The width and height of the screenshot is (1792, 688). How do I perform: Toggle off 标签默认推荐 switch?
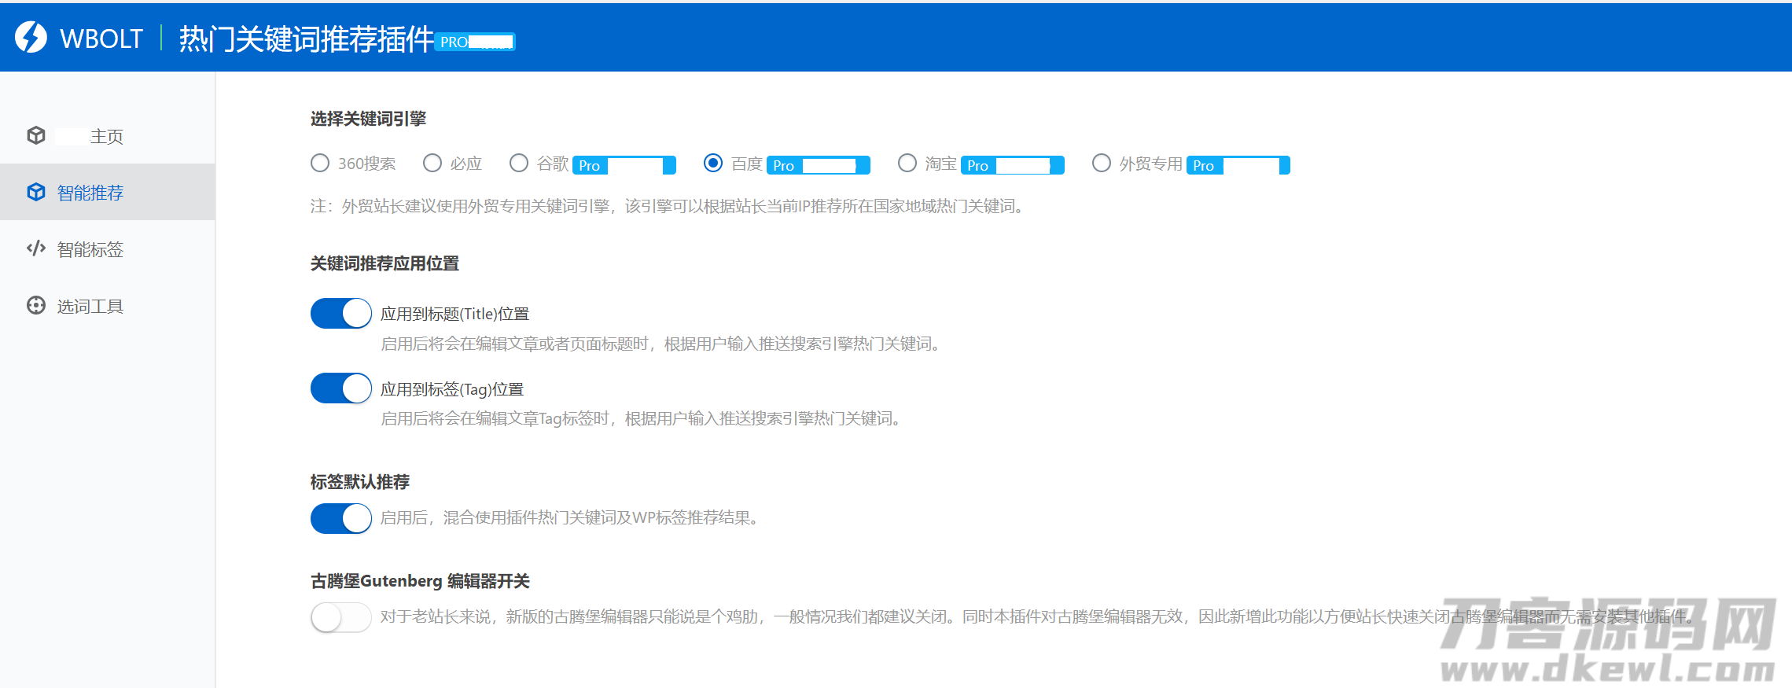[x=341, y=518]
